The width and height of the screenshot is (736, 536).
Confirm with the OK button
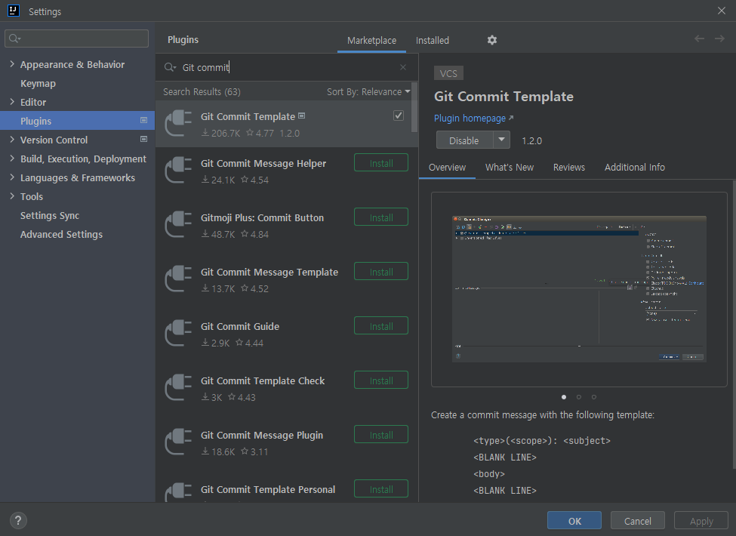(x=574, y=521)
